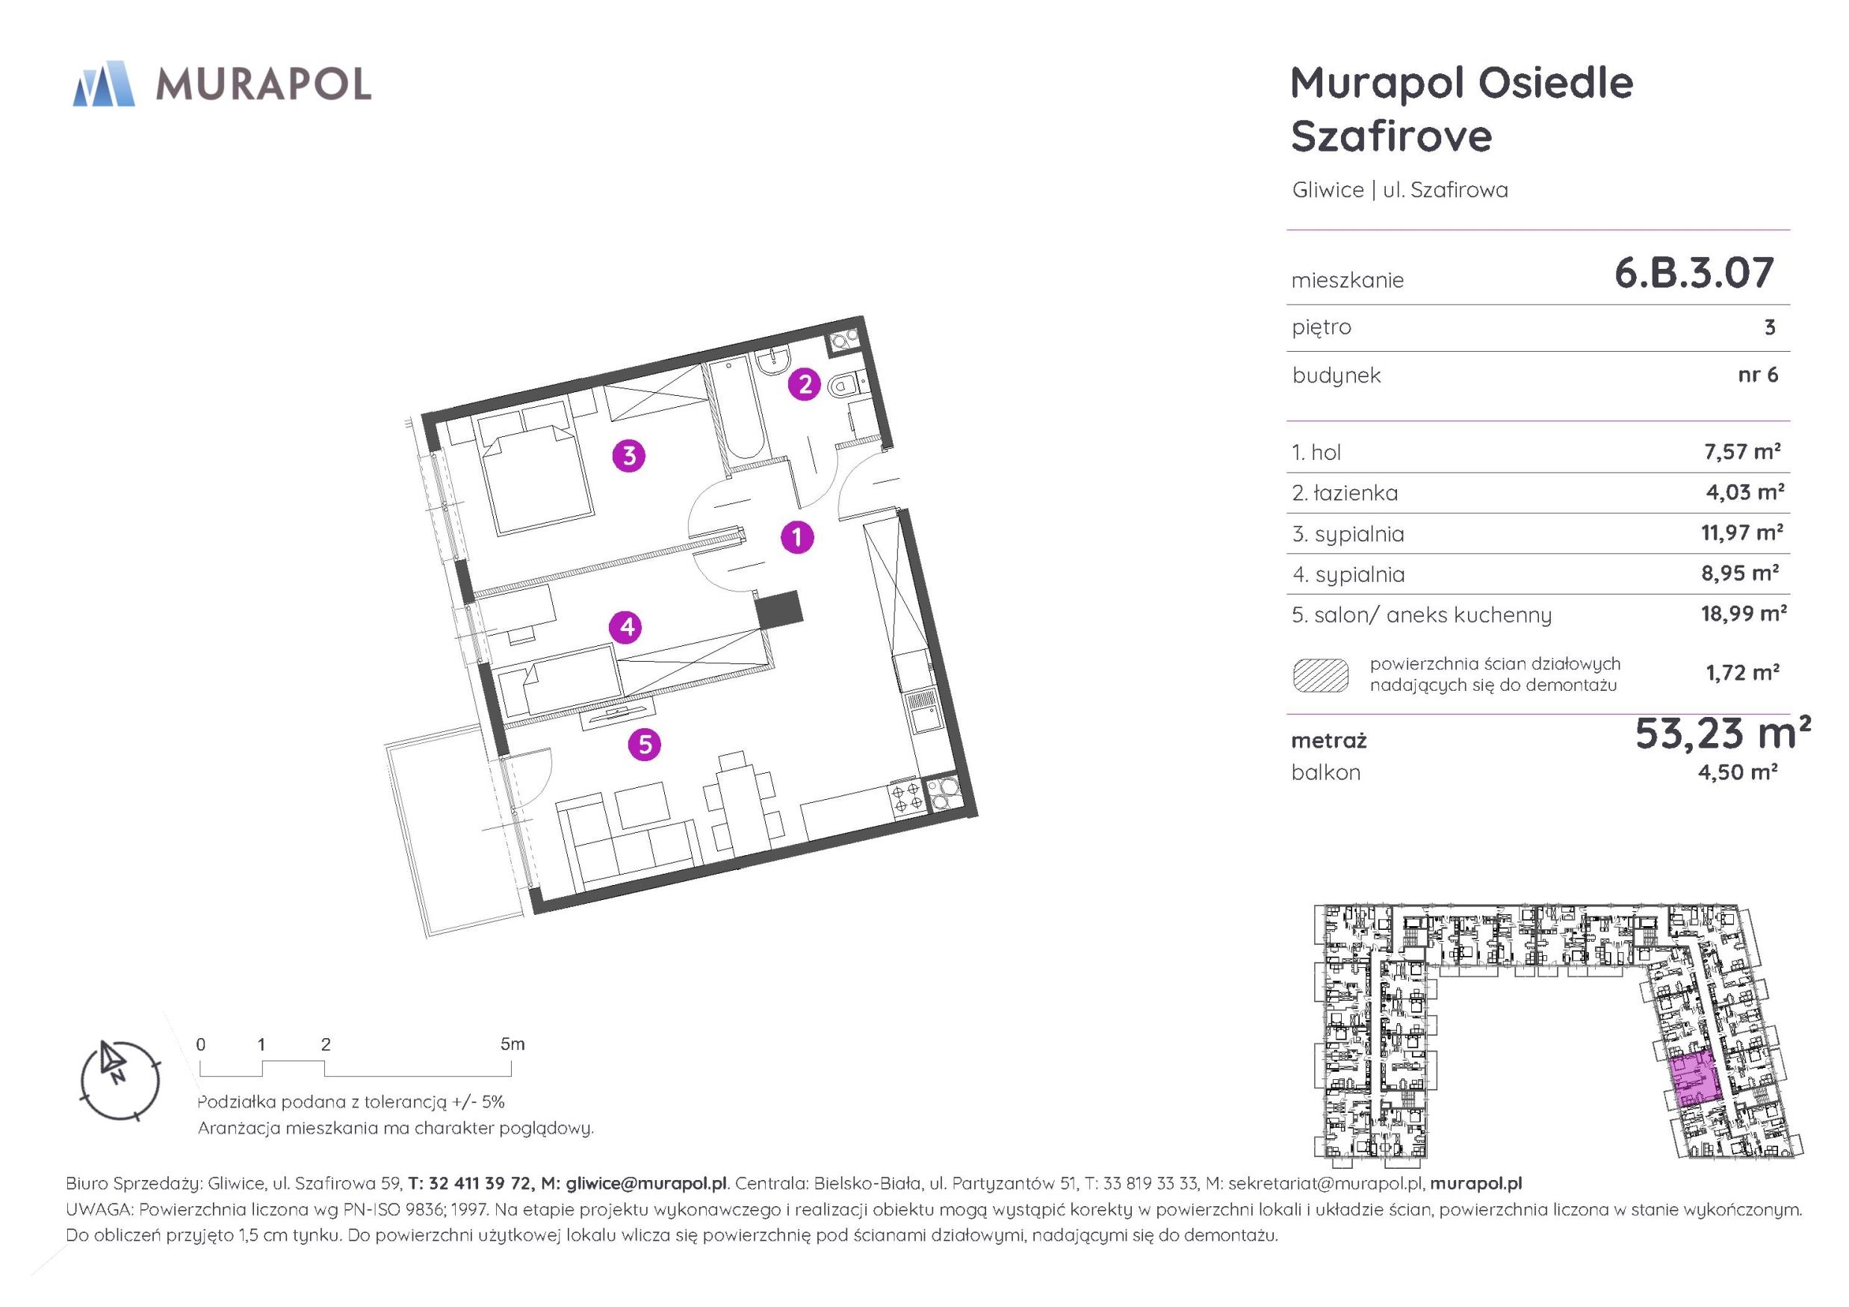Click room marker number 1 (hol)

[x=797, y=537]
